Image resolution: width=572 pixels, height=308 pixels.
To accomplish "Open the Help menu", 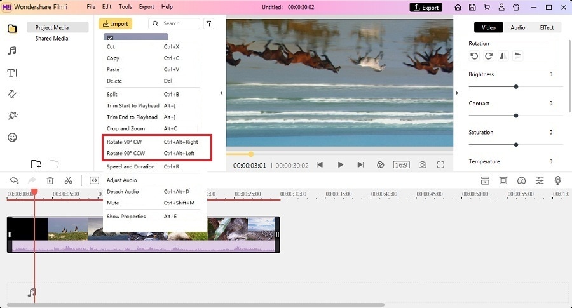I will coord(167,7).
